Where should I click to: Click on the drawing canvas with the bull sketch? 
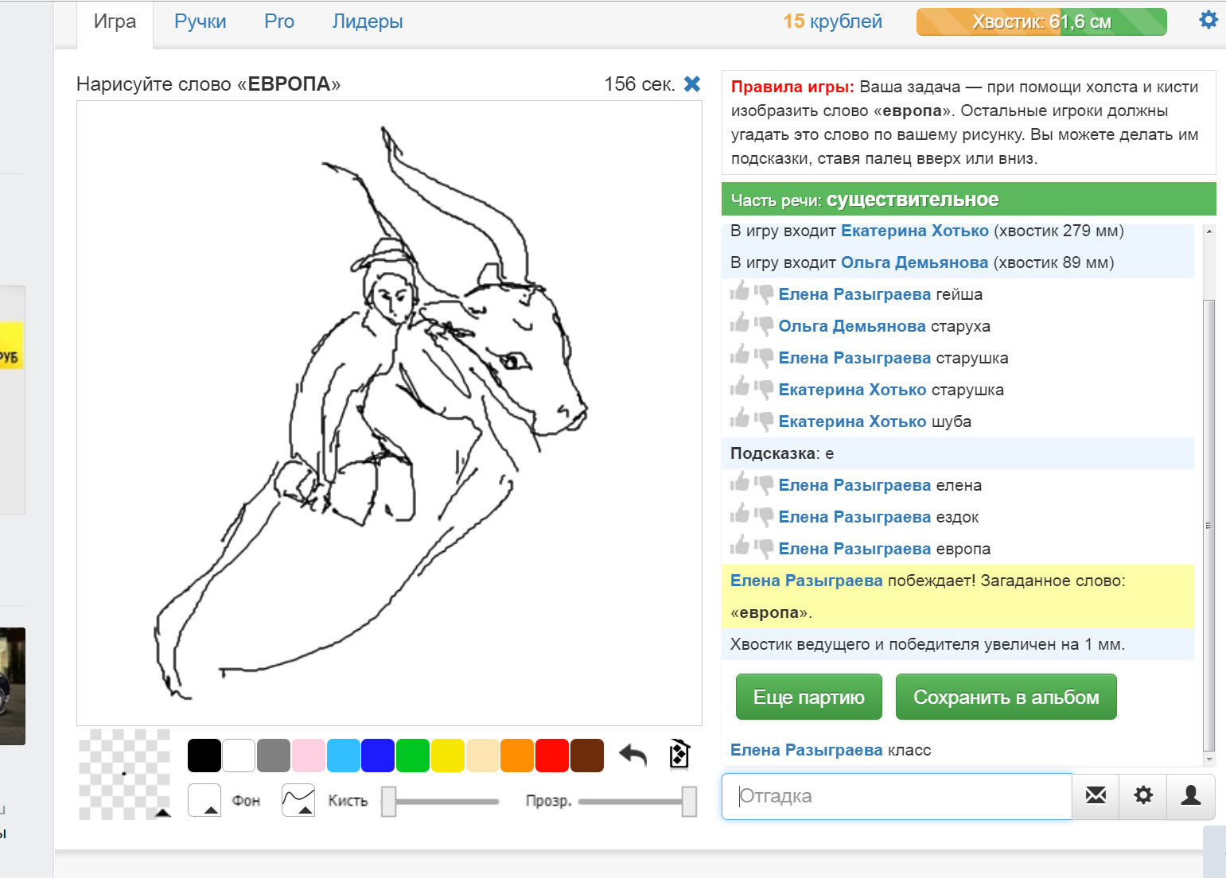389,413
